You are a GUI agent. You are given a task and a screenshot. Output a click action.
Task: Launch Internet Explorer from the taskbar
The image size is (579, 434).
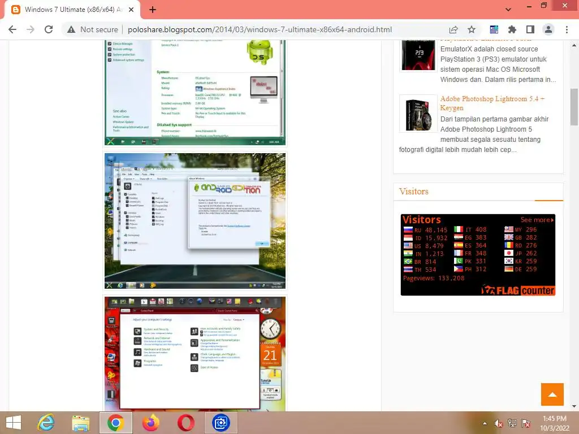pyautogui.click(x=46, y=423)
